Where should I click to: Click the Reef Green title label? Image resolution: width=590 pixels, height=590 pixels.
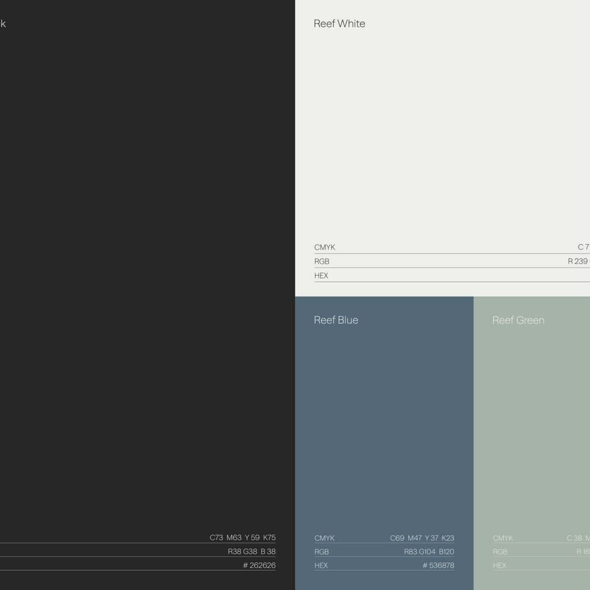[x=518, y=320]
